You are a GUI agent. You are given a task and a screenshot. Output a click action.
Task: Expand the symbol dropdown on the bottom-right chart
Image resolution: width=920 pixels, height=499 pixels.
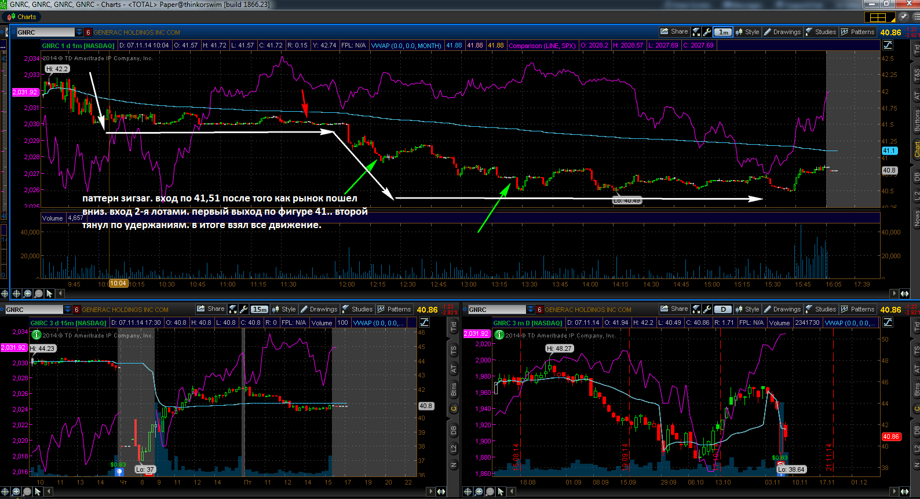pos(531,310)
